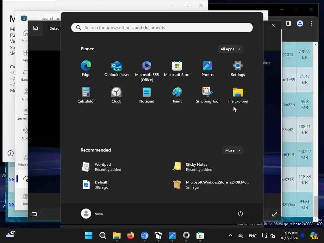
Task: Open taskbar Search
Action: coord(103,235)
